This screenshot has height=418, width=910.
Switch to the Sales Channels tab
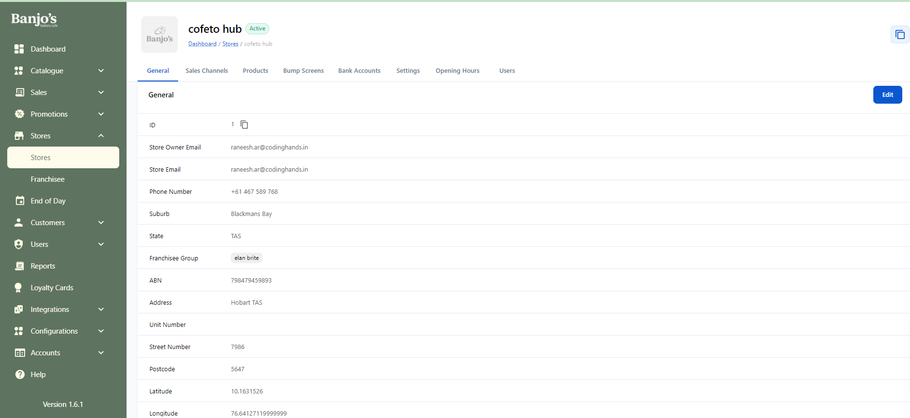207,71
